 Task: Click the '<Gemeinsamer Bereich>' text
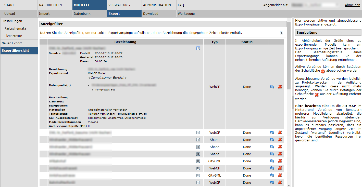pyautogui.click(x=107, y=78)
